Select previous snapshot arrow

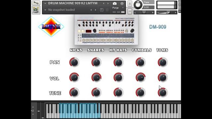[91, 10]
